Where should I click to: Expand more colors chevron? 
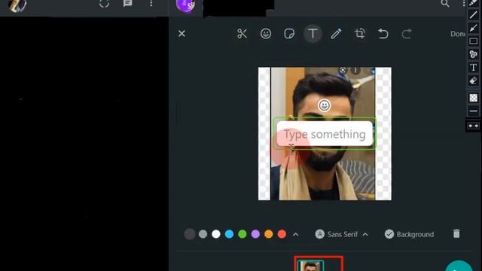click(x=296, y=234)
